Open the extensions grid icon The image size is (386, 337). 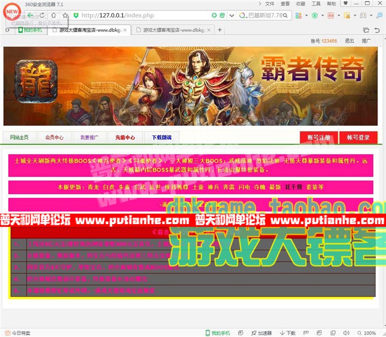click(x=299, y=15)
